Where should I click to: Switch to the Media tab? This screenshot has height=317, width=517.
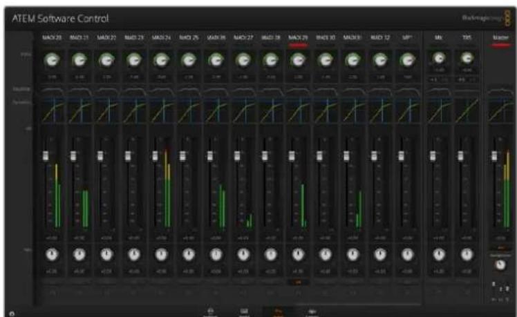point(244,312)
